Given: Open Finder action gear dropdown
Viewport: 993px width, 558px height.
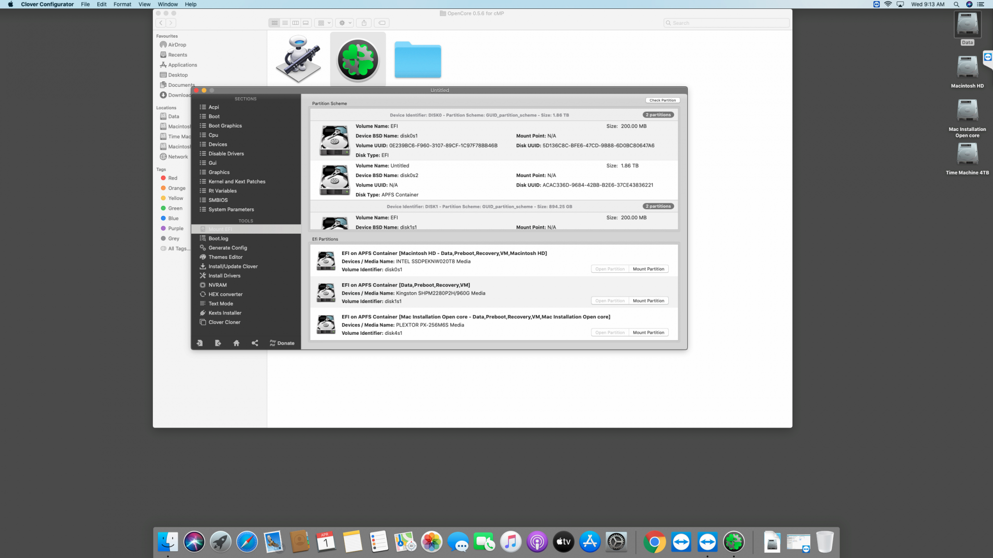Looking at the screenshot, I should [345, 23].
